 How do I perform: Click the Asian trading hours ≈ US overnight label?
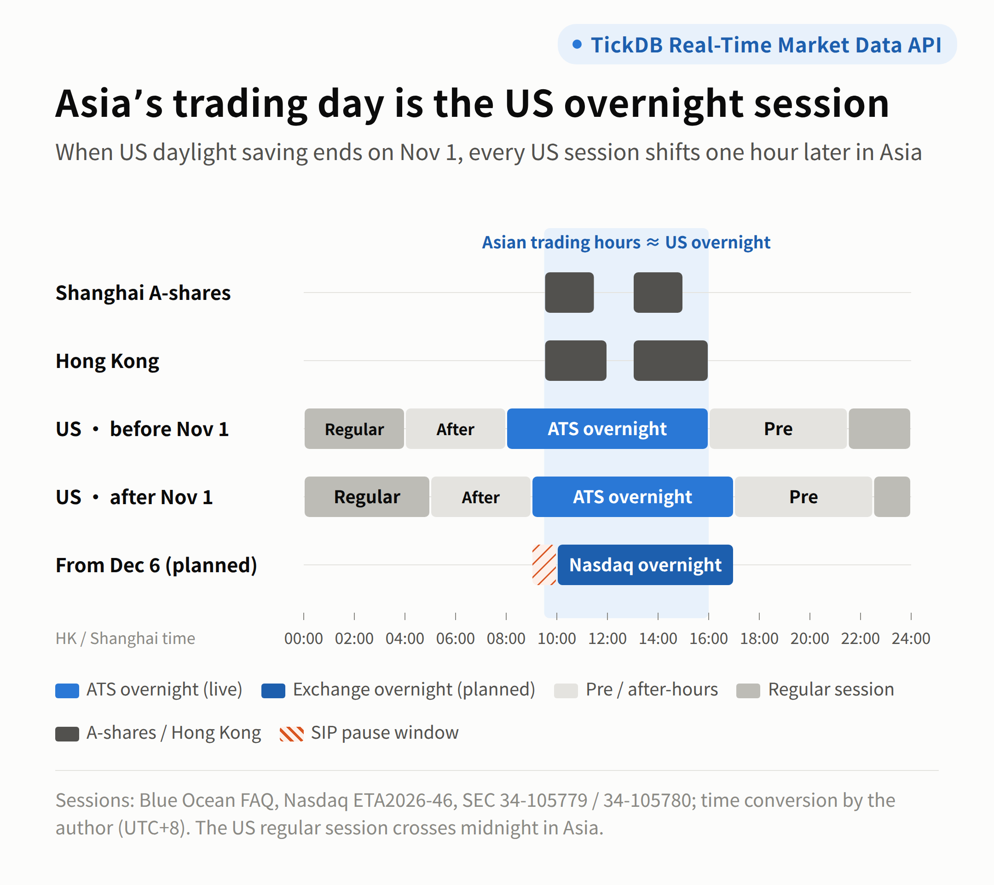click(x=626, y=242)
